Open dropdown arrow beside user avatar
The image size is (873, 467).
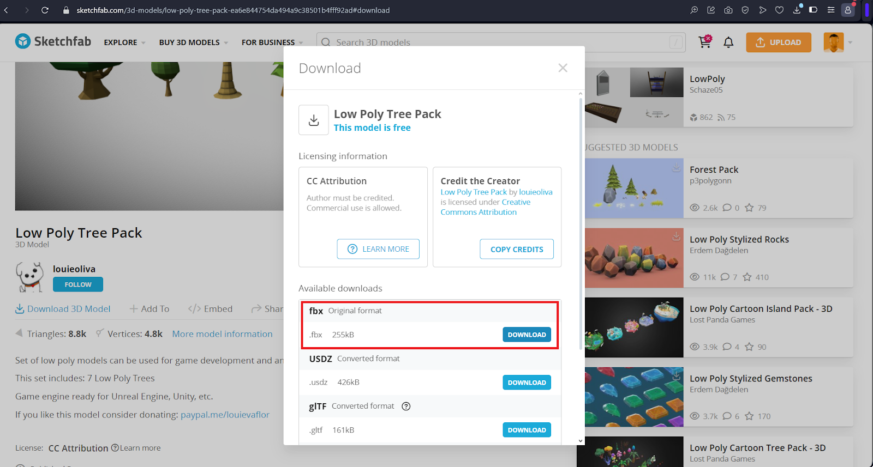(x=850, y=43)
